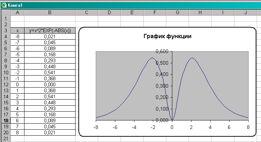
Task: Click the 0,600 label on the value axis
Action: pyautogui.click(x=162, y=51)
